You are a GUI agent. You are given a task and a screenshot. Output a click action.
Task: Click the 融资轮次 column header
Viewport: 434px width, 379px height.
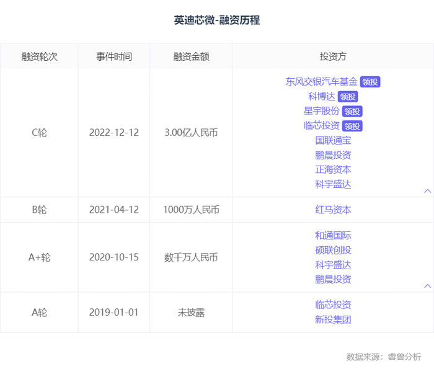pyautogui.click(x=39, y=56)
